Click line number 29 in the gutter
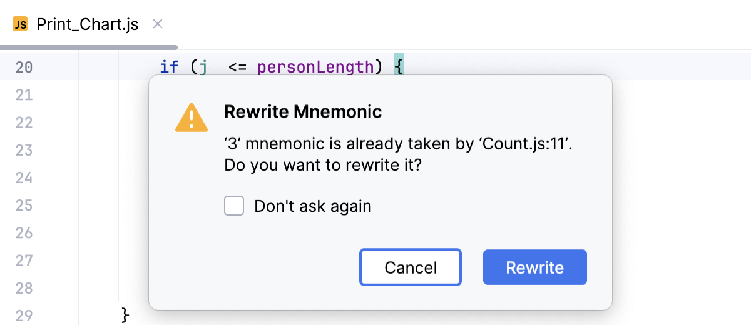 point(24,315)
